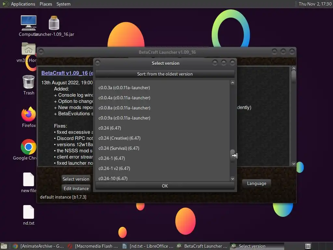
Task: Click Select version button in launcher window
Action: coord(76,179)
